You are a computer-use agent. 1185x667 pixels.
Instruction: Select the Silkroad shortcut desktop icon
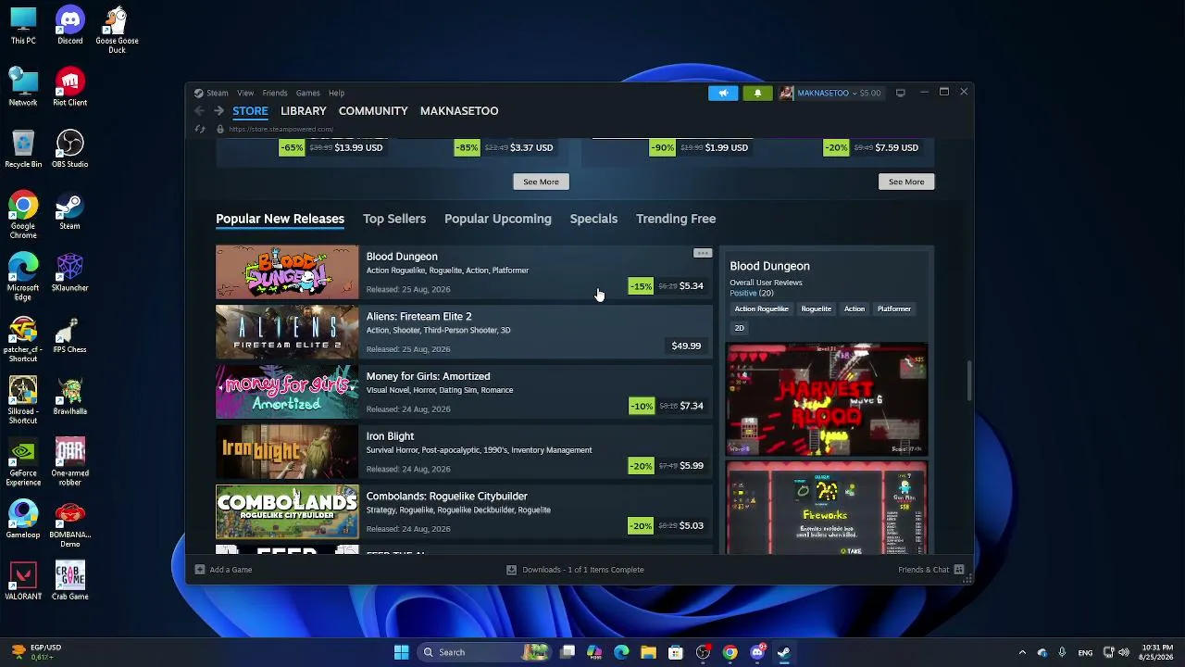[x=23, y=400]
